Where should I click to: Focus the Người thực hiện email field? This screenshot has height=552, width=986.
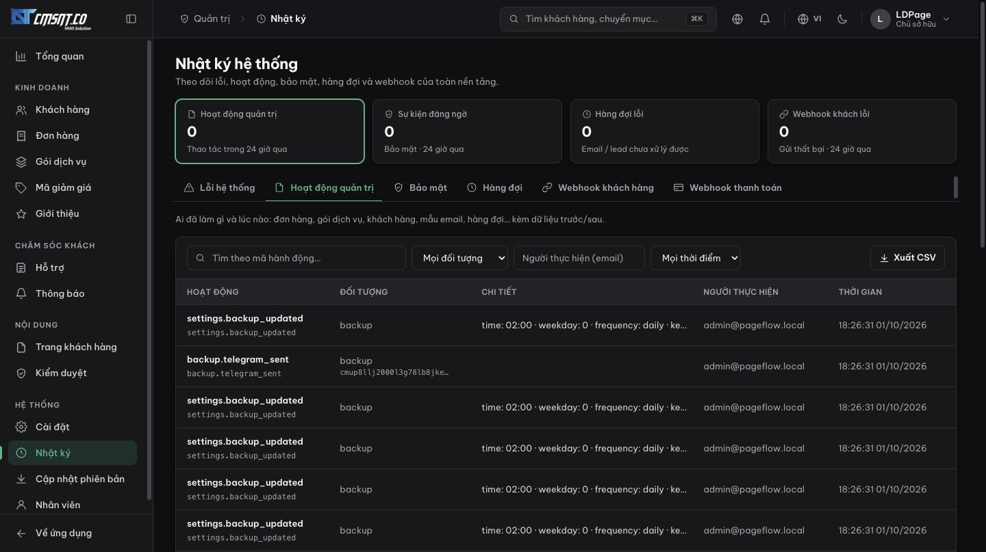click(x=579, y=258)
